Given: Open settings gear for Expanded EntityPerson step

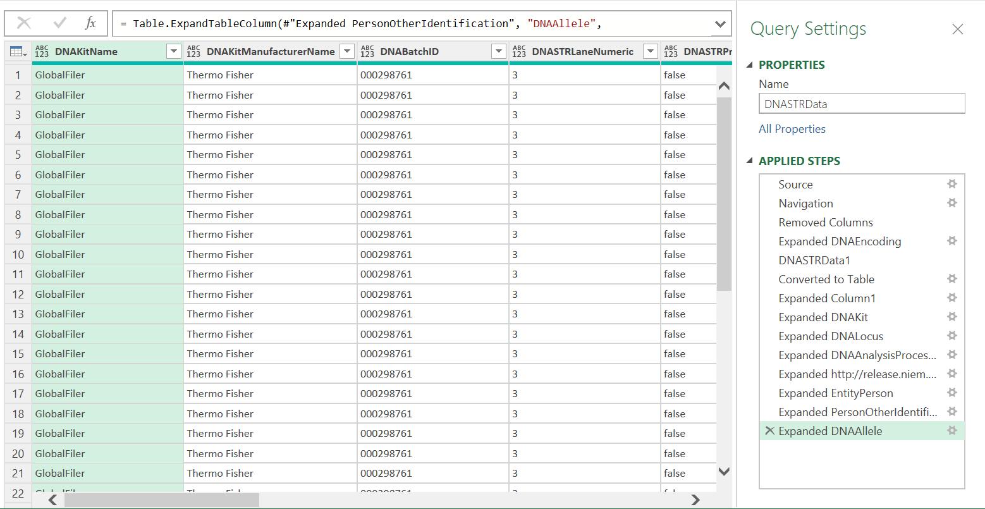Looking at the screenshot, I should pyautogui.click(x=951, y=393).
